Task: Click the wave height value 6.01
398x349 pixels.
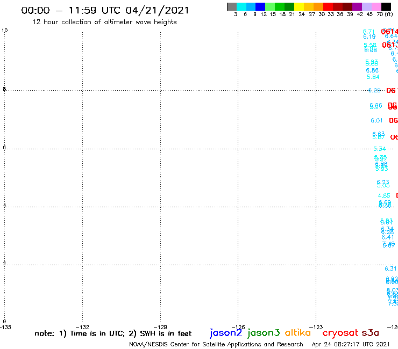Action: [376, 120]
